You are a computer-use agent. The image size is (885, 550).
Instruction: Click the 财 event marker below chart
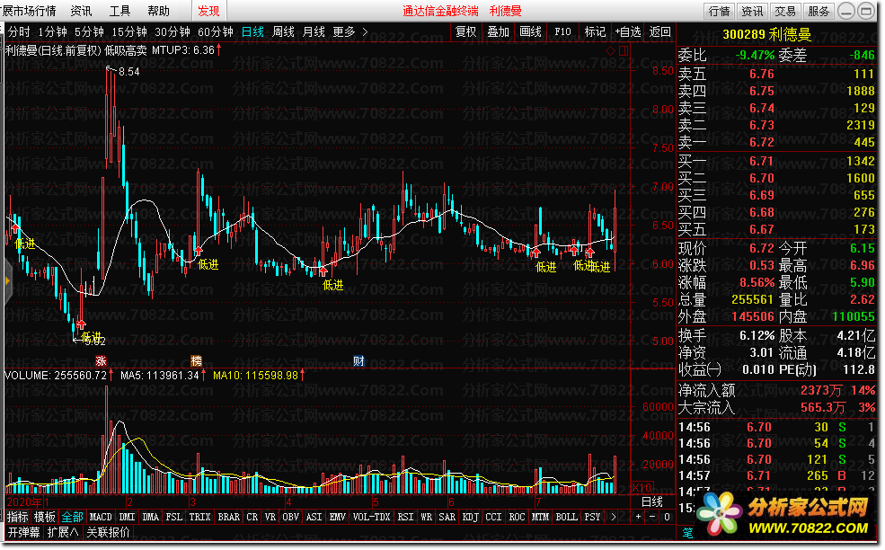(x=358, y=361)
